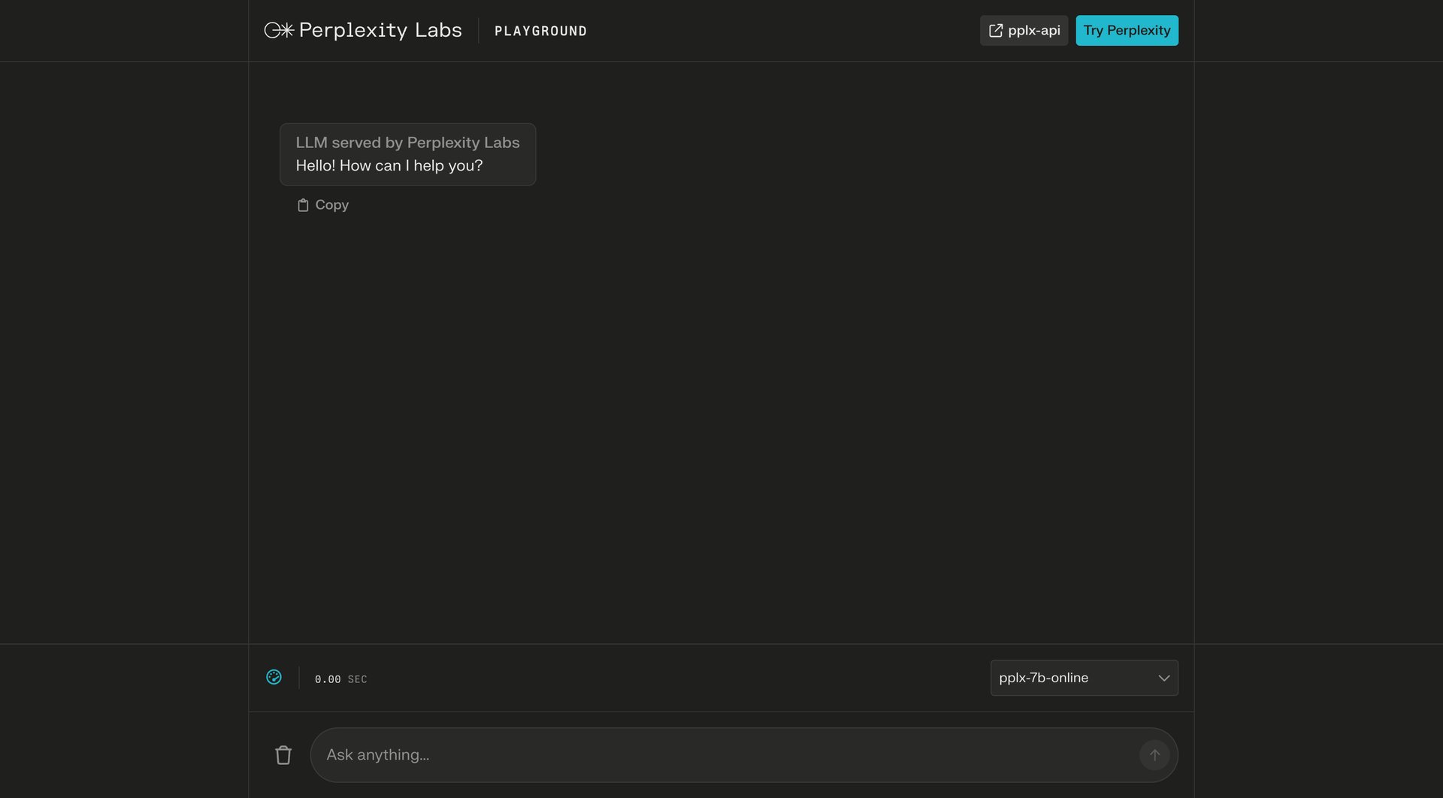Collapse the model selection combo box
Image resolution: width=1443 pixels, height=798 pixels.
(x=1084, y=678)
